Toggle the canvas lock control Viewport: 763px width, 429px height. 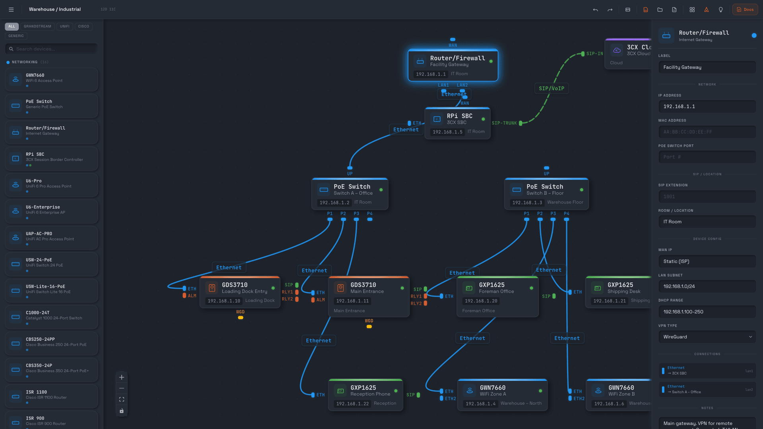(122, 410)
